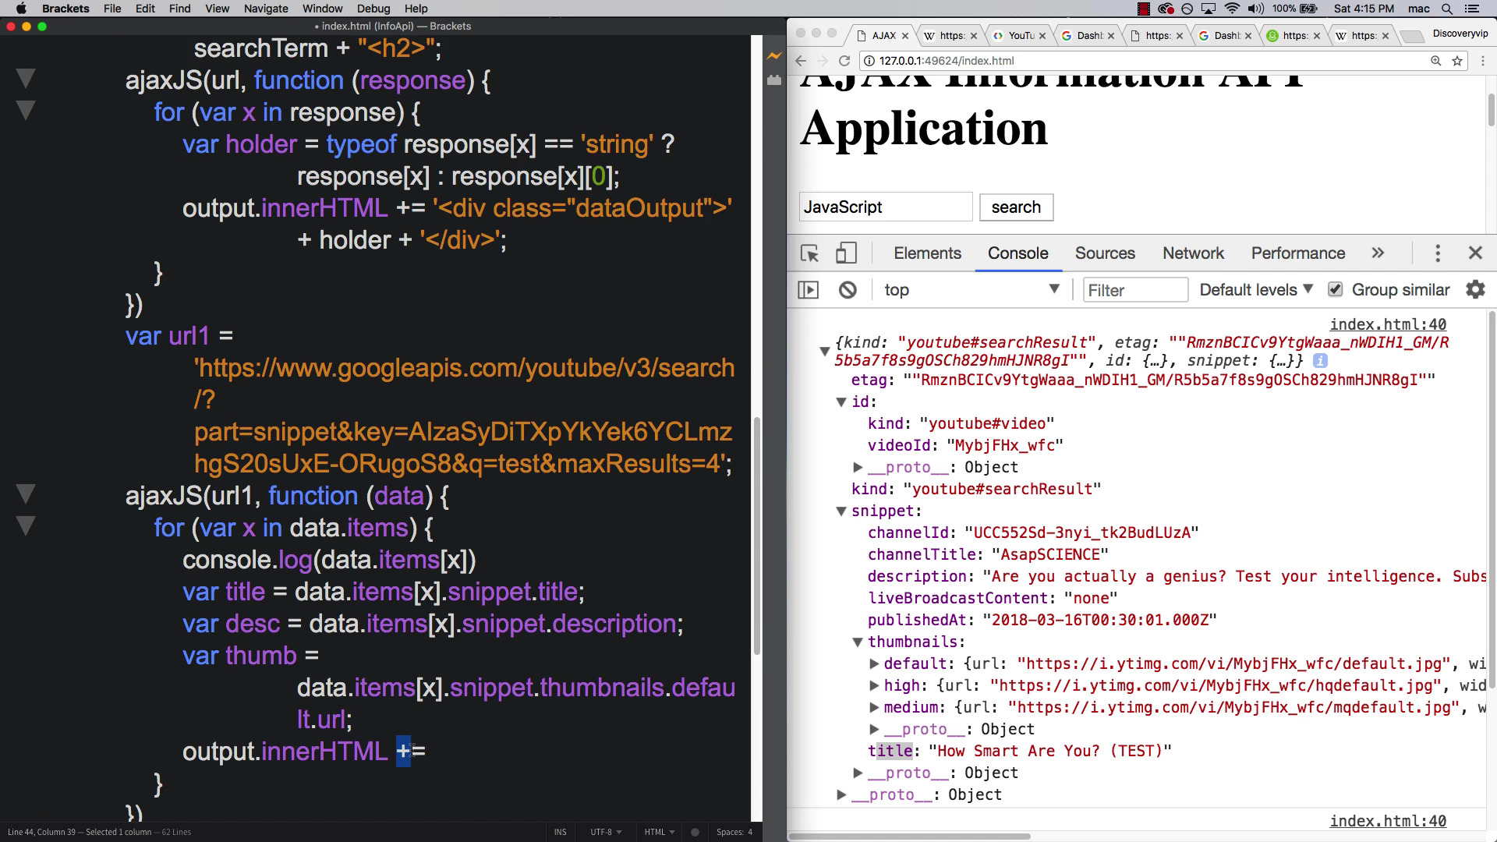The image size is (1497, 842).
Task: Open the Navigate menu in Brackets
Action: coord(266,9)
